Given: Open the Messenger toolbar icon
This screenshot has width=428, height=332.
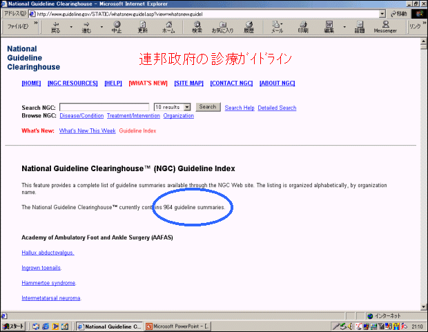Looking at the screenshot, I should [385, 27].
